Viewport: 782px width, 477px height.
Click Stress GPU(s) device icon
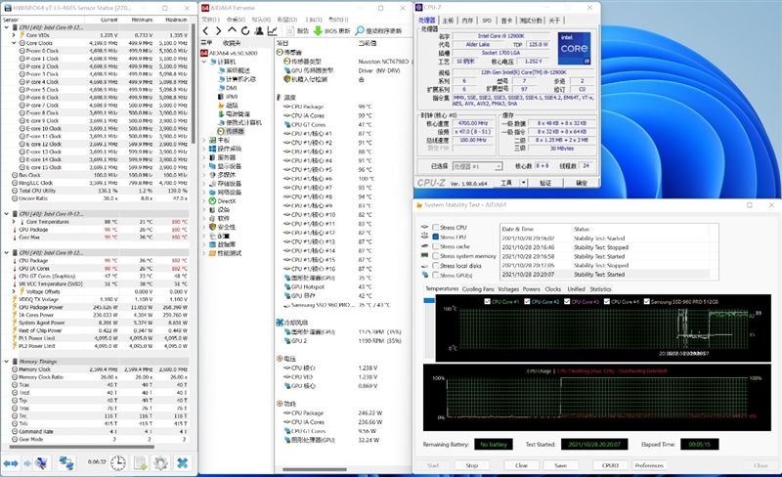click(425, 275)
